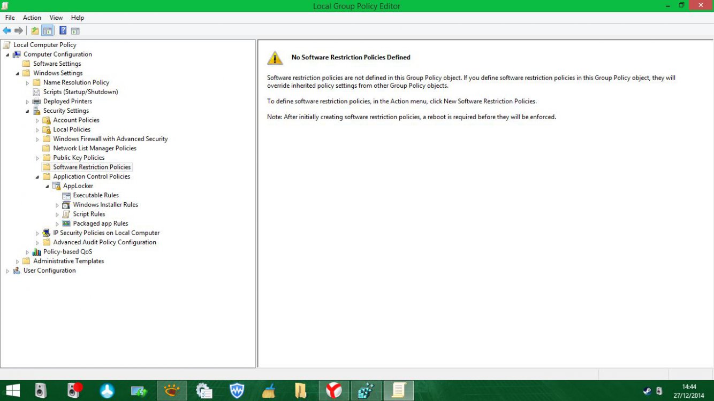
Task: Click the Steam tray icon
Action: click(x=647, y=391)
